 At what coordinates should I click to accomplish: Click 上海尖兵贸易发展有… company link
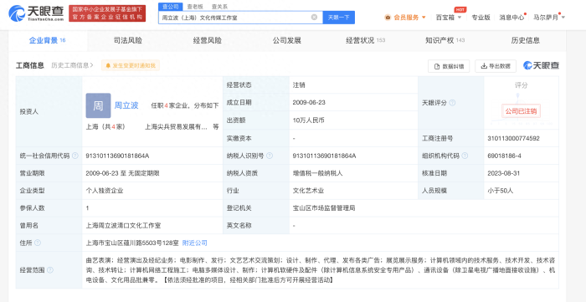(176, 127)
